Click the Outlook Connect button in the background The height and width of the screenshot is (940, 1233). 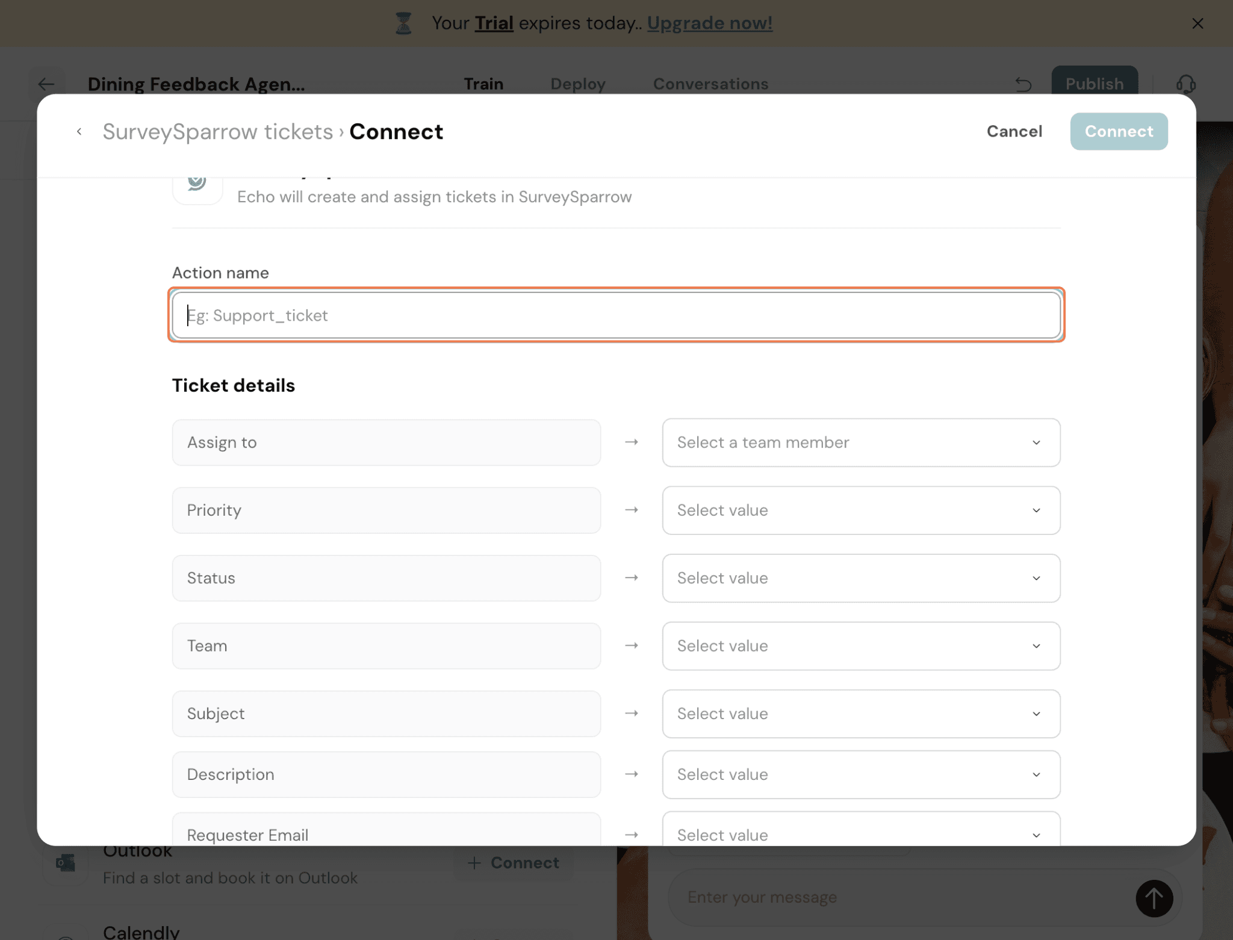tap(514, 863)
